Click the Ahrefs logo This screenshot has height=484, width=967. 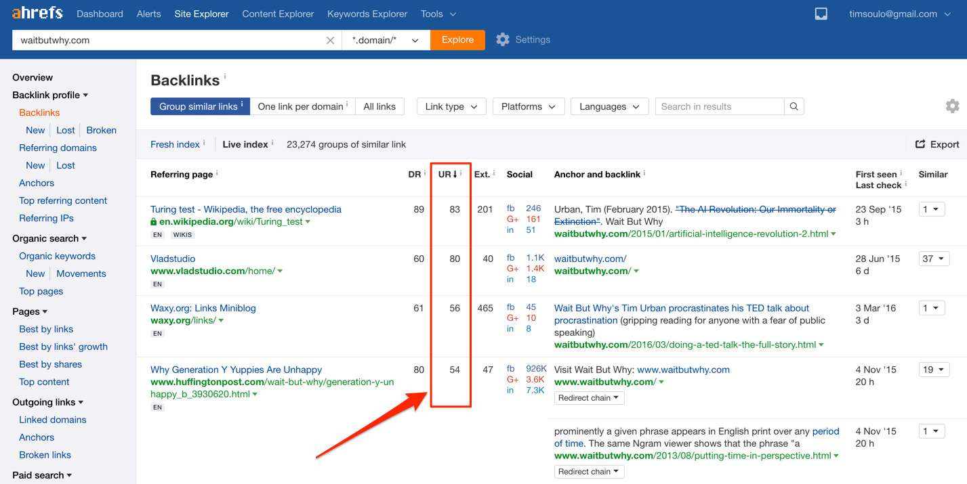[37, 13]
